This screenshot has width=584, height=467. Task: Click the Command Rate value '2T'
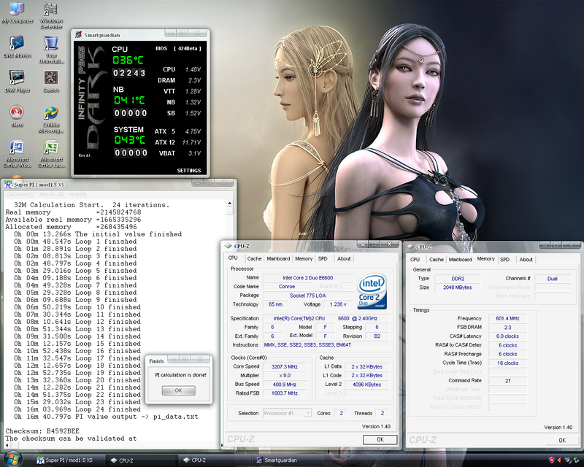507,381
